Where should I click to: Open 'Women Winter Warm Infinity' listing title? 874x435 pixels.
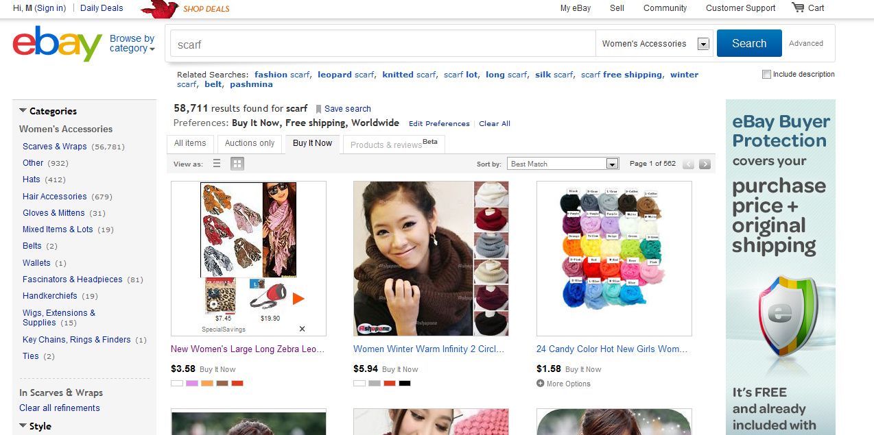(429, 349)
